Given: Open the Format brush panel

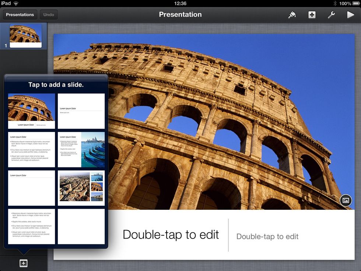Looking at the screenshot, I should tap(292, 15).
